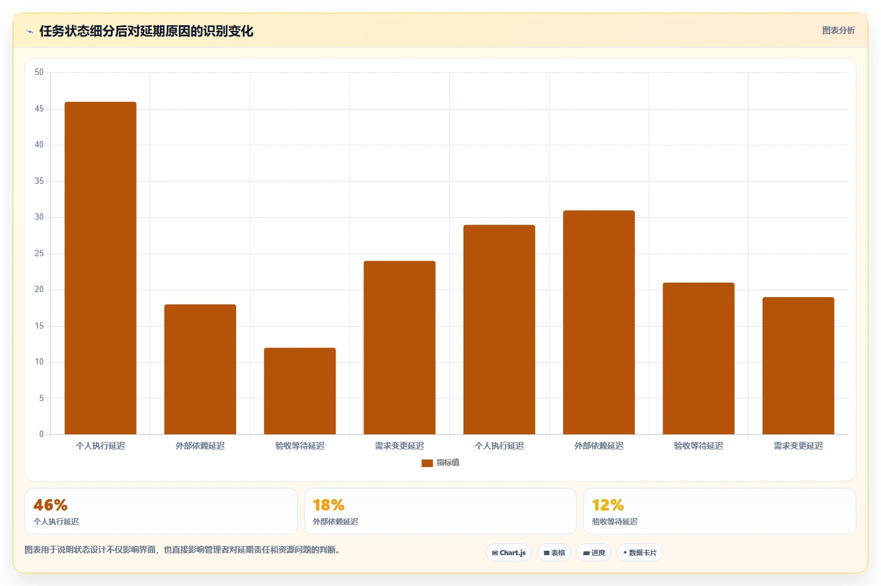Click the footer note starting 图表用于说明状态设计

[x=182, y=549]
